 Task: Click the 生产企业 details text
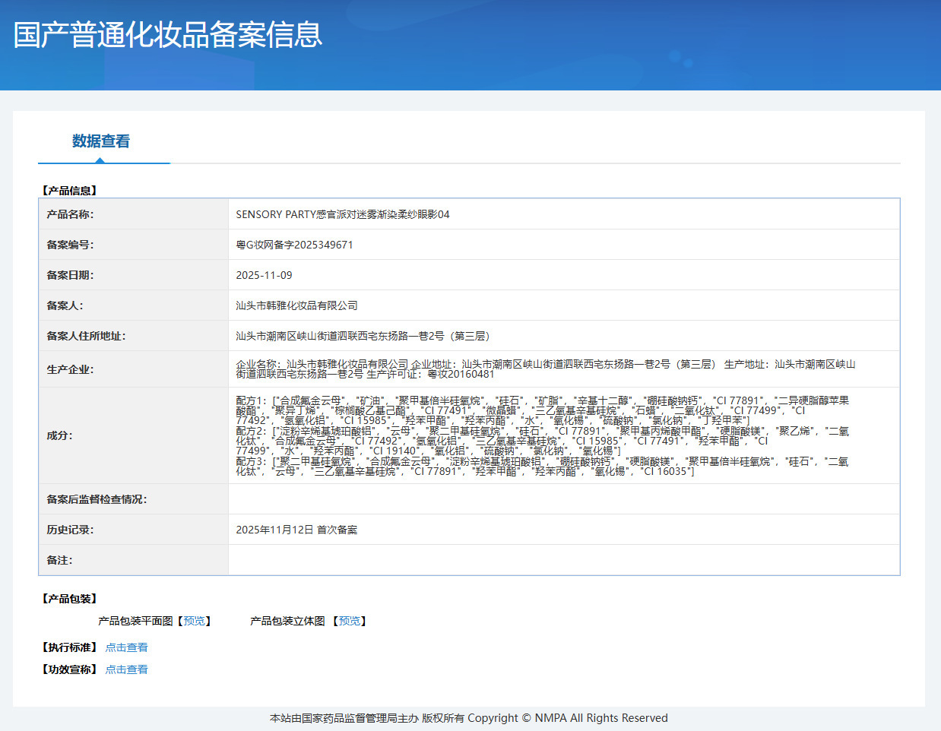546,369
